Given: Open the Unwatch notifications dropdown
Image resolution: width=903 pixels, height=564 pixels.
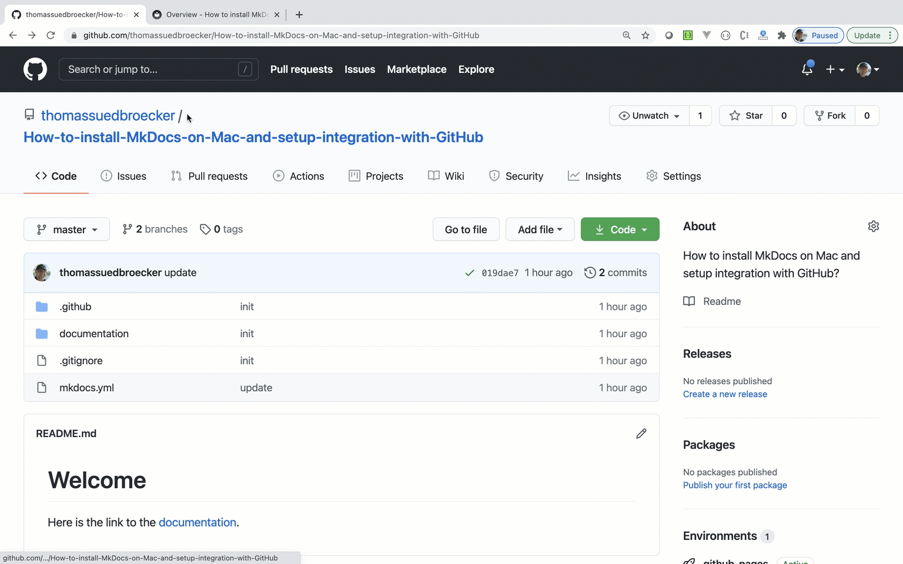Looking at the screenshot, I should point(649,116).
